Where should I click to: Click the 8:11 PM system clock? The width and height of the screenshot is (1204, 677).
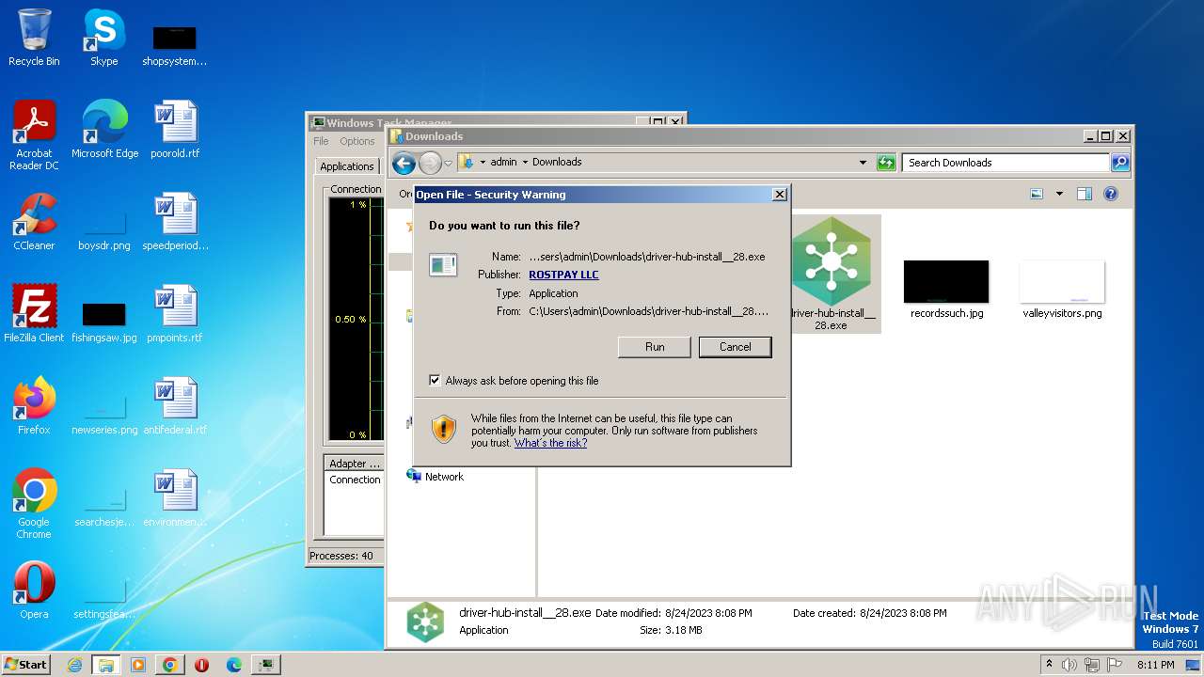point(1156,665)
